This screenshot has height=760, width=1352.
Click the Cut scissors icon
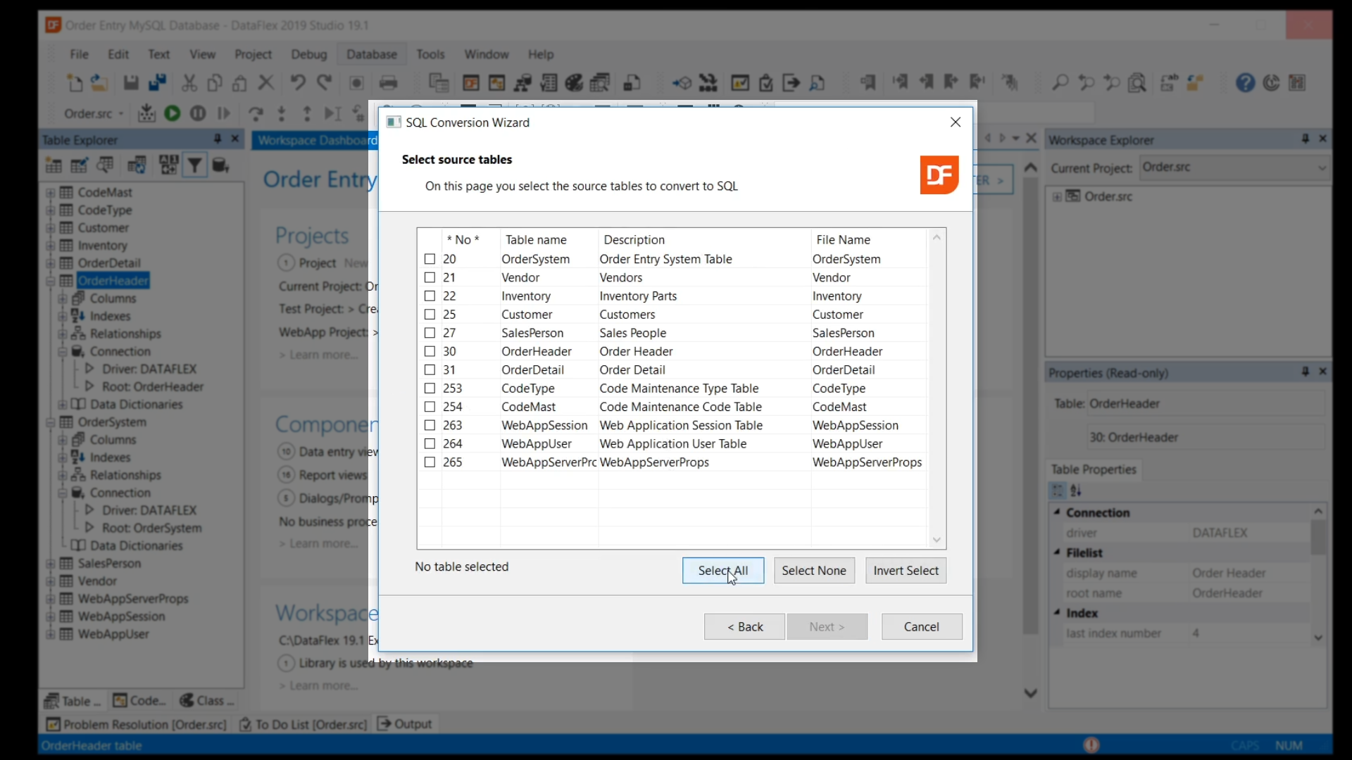(x=189, y=83)
